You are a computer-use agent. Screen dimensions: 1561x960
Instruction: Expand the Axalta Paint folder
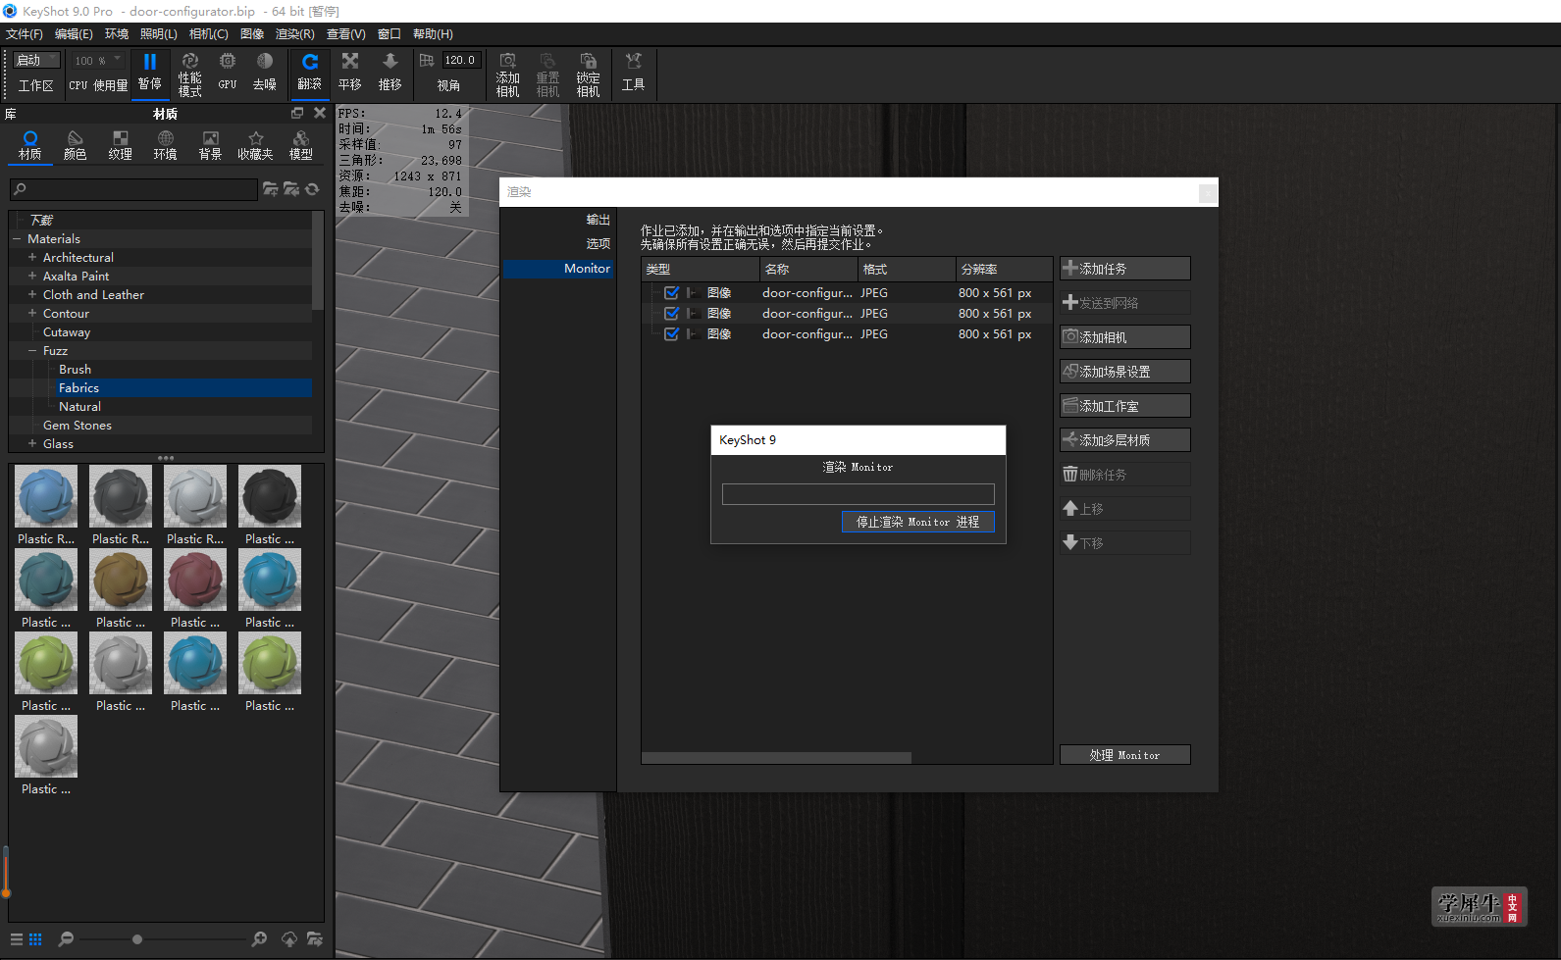coord(32,277)
